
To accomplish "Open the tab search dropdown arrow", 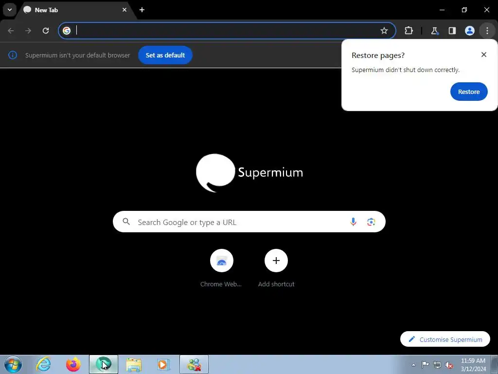I will pyautogui.click(x=10, y=10).
